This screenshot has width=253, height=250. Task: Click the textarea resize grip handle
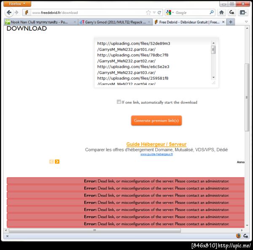[214, 83]
